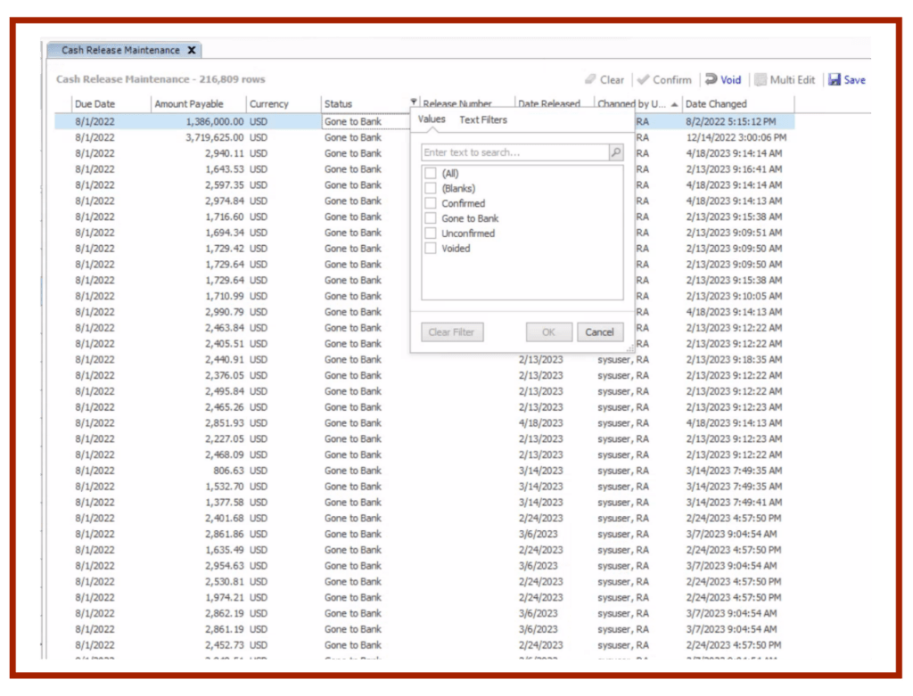Click the Save disk icon
This screenshot has width=913, height=696.
coord(835,80)
